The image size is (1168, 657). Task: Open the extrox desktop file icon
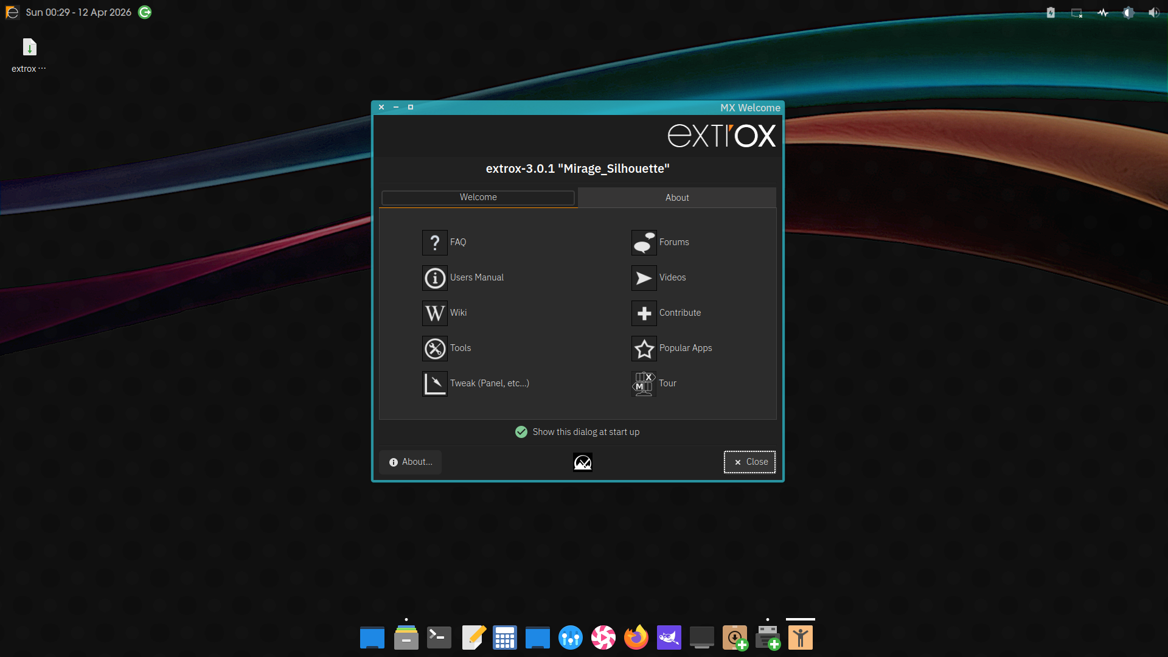point(29,47)
